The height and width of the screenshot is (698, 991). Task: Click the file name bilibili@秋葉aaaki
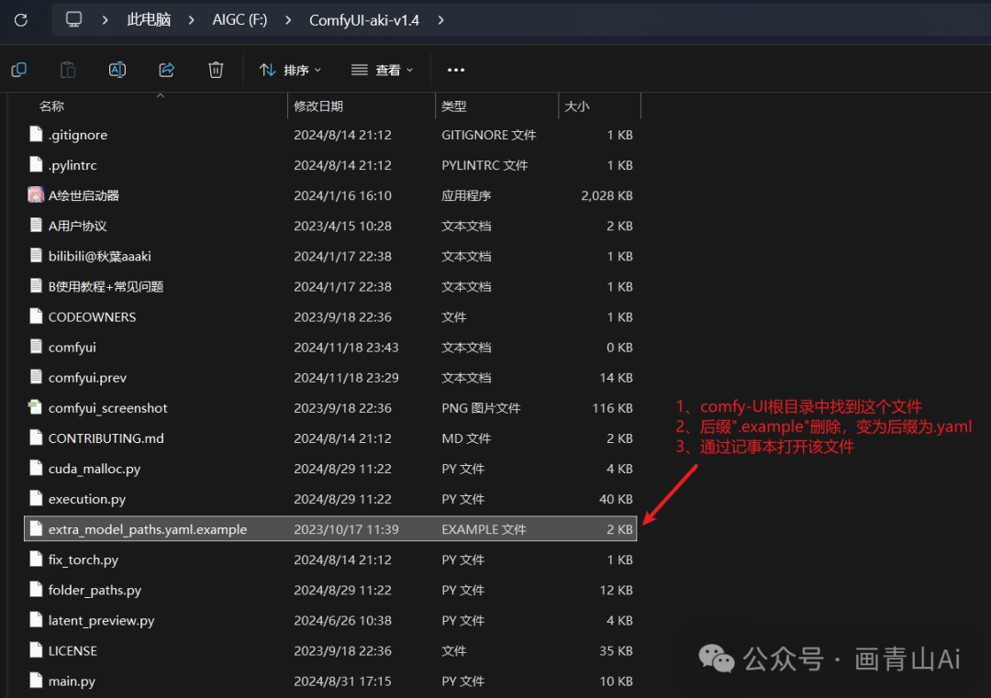100,257
